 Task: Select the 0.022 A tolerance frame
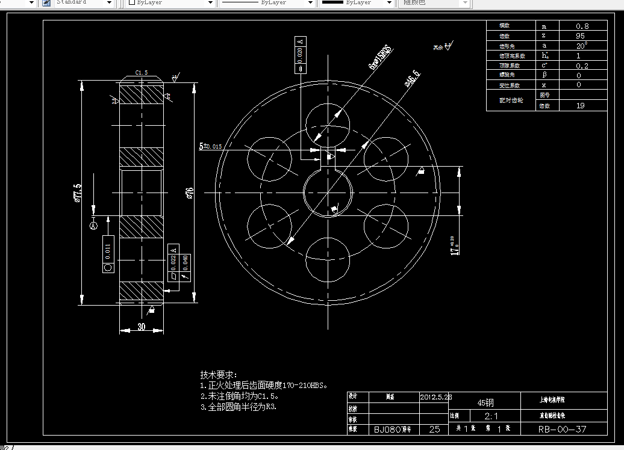[173, 262]
